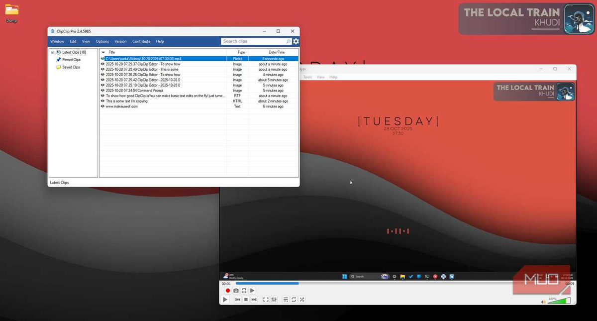The image size is (597, 321).
Task: Open ClipClip settings gear icon
Action: [296, 41]
